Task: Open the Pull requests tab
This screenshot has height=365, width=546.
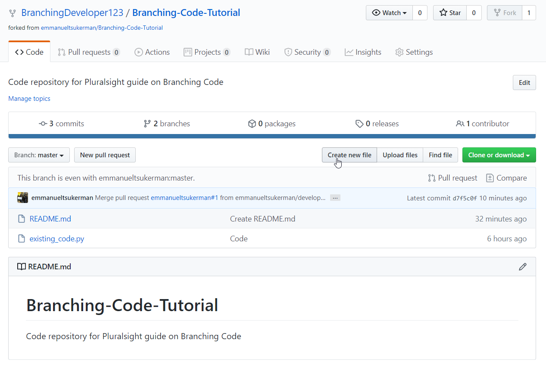Action: [x=89, y=52]
